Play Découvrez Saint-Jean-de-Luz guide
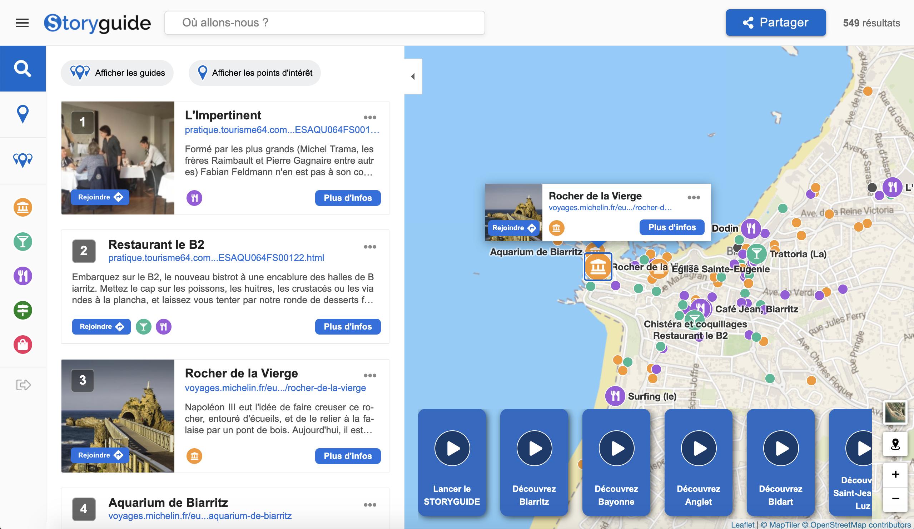Screen dimensions: 914x529 [x=851, y=462]
